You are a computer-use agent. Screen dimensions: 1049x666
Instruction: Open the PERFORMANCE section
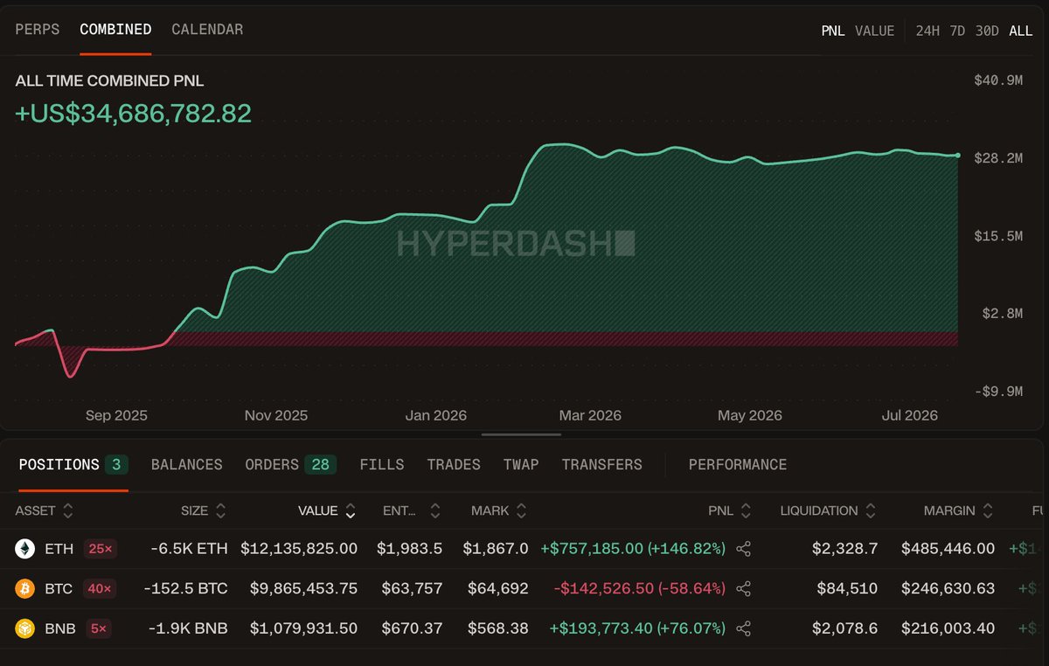tap(738, 465)
